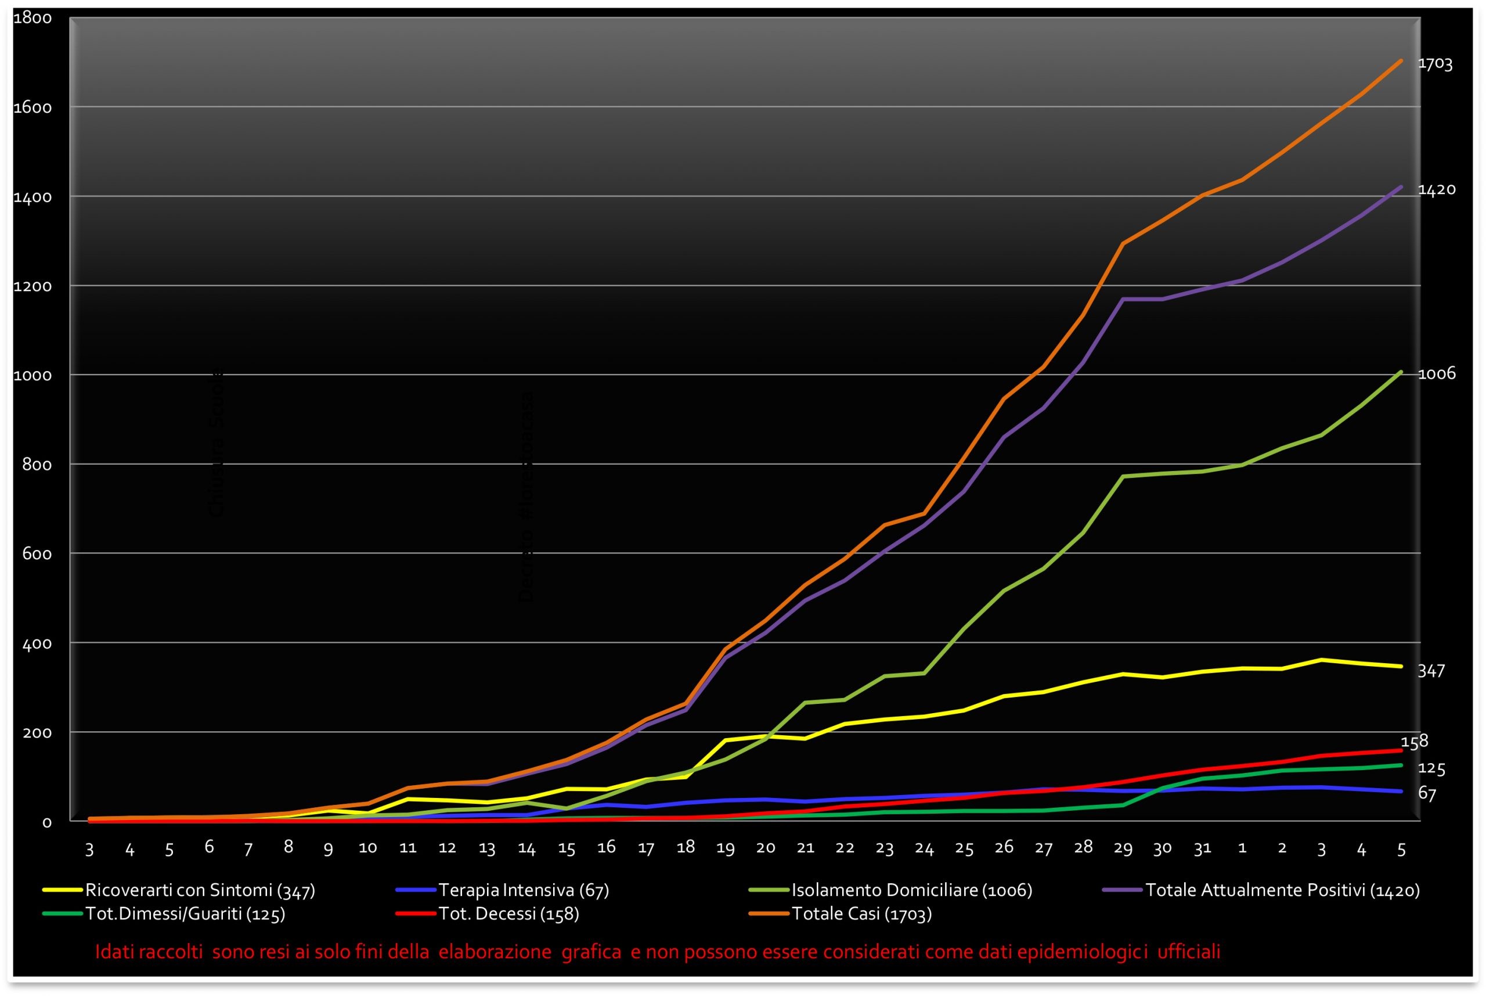Click the yellow legend line swatch
1486x996 pixels.
62,890
